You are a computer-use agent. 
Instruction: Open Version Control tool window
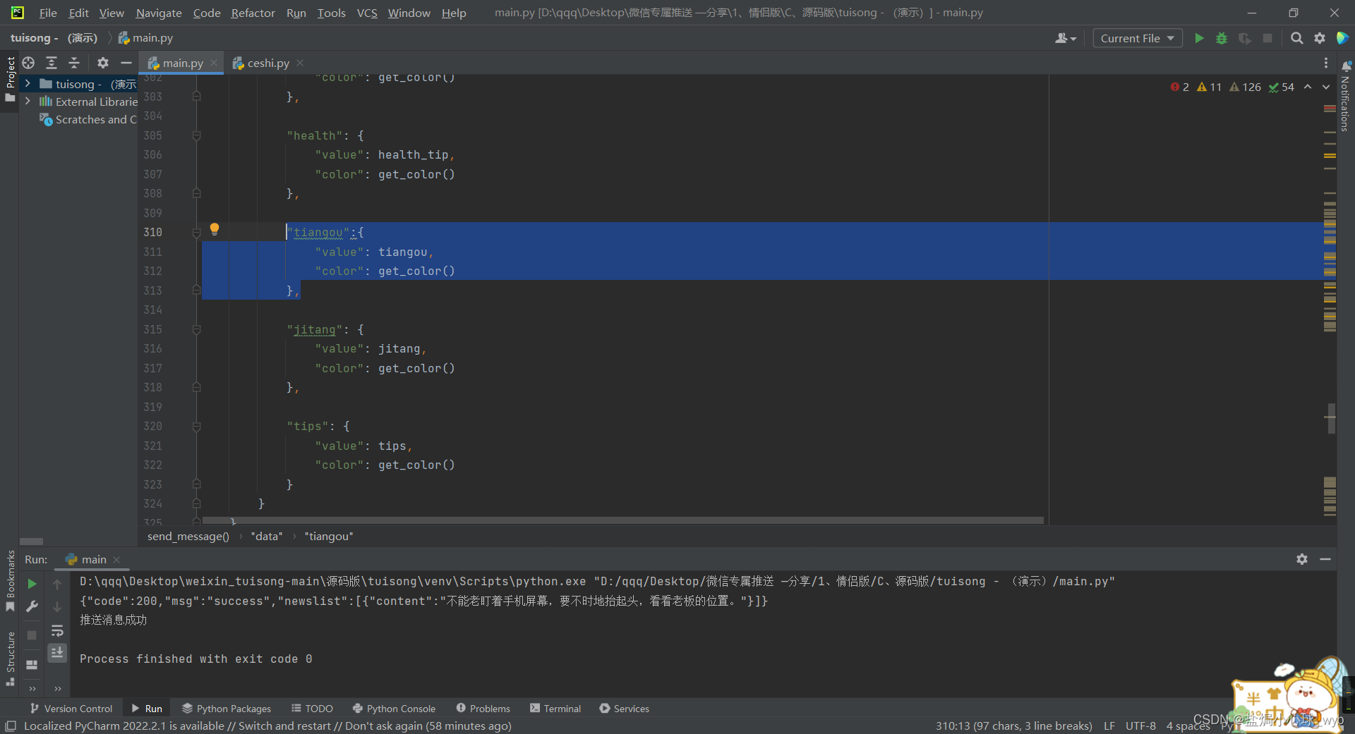pyautogui.click(x=71, y=708)
